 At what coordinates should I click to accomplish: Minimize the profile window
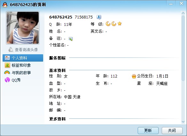[x=171, y=4]
